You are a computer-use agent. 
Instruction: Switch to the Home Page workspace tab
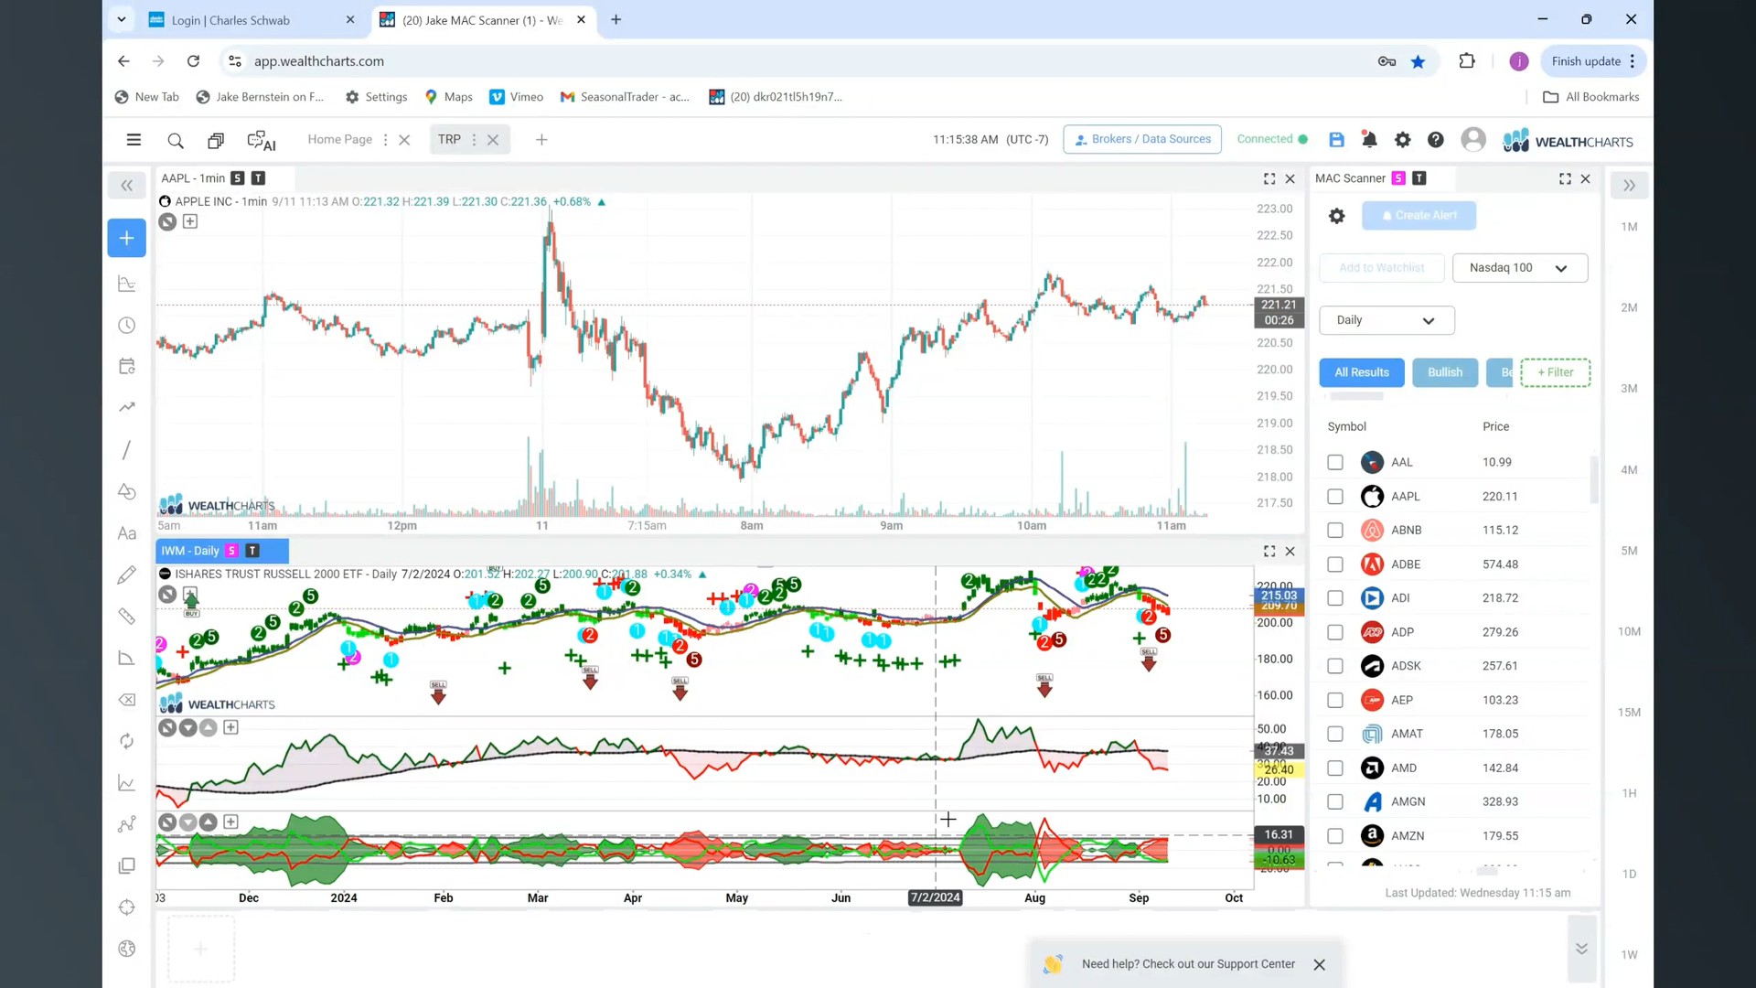pos(340,140)
